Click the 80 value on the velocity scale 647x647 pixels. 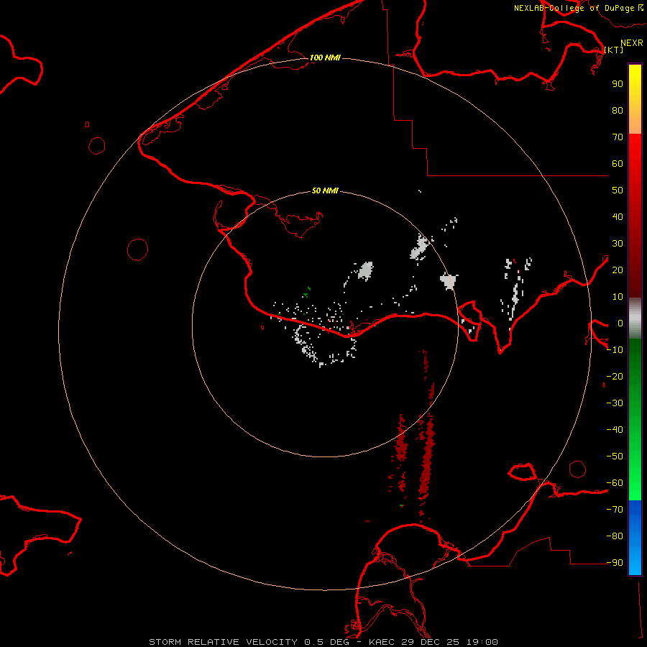pos(618,110)
